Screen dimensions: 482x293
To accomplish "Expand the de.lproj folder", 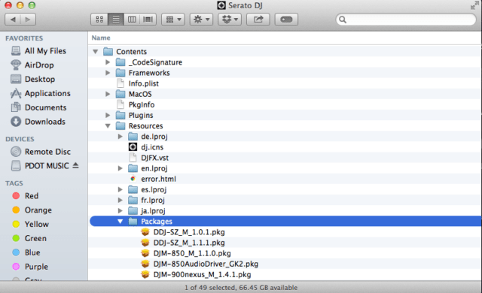I will click(x=120, y=137).
